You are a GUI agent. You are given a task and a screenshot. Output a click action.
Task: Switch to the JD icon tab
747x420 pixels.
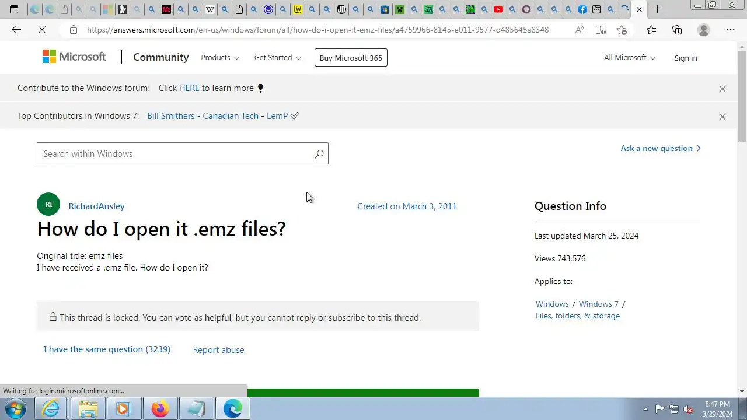pos(341,9)
